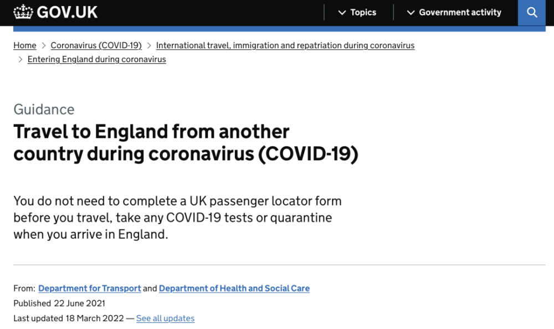Visit the Department for Transport link
The width and height of the screenshot is (554, 329).
pos(90,289)
